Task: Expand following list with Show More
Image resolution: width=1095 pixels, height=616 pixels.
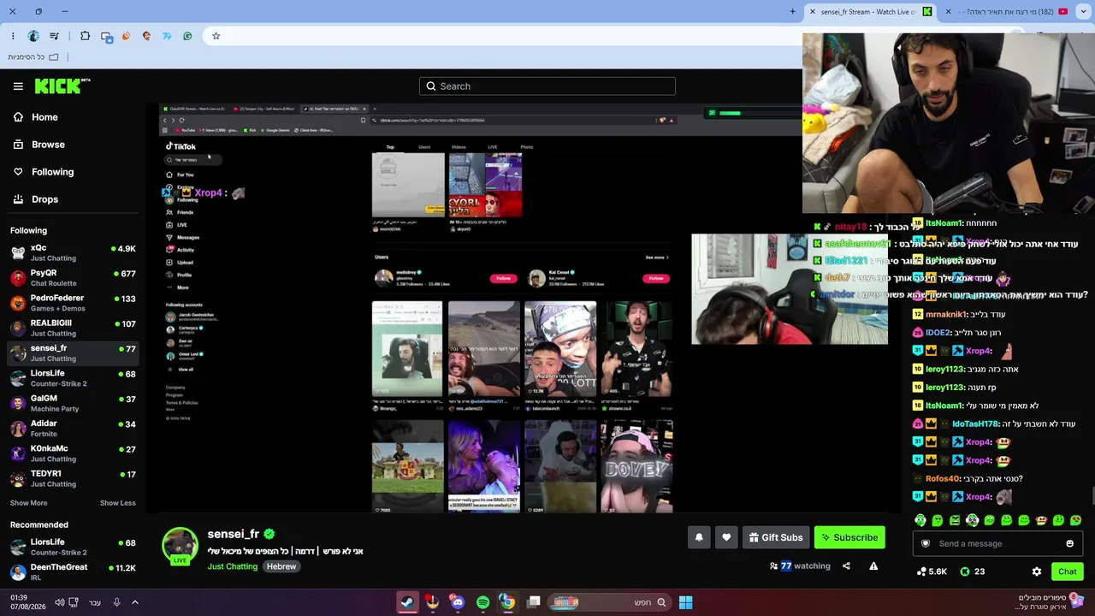Action: [x=28, y=503]
